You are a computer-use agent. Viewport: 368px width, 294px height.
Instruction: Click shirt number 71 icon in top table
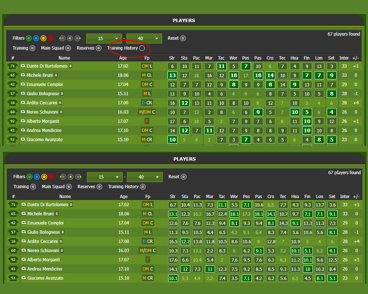coord(13,66)
